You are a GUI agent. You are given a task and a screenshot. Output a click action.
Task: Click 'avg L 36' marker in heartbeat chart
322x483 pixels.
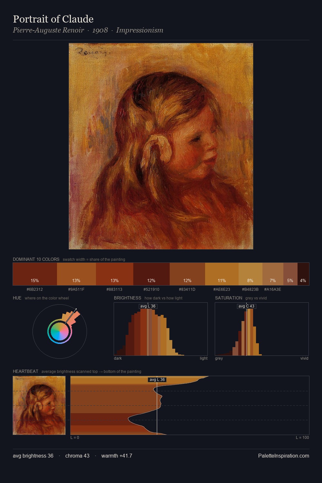(157, 380)
